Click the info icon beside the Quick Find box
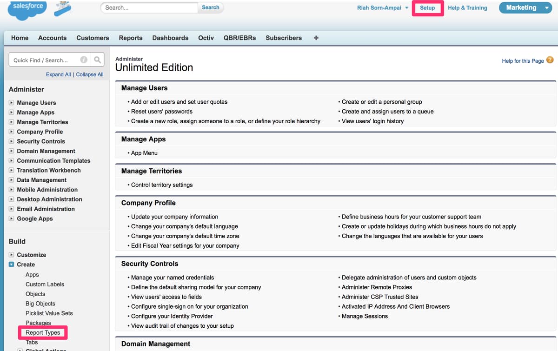Viewport: 558px width, 351px height. (x=84, y=60)
